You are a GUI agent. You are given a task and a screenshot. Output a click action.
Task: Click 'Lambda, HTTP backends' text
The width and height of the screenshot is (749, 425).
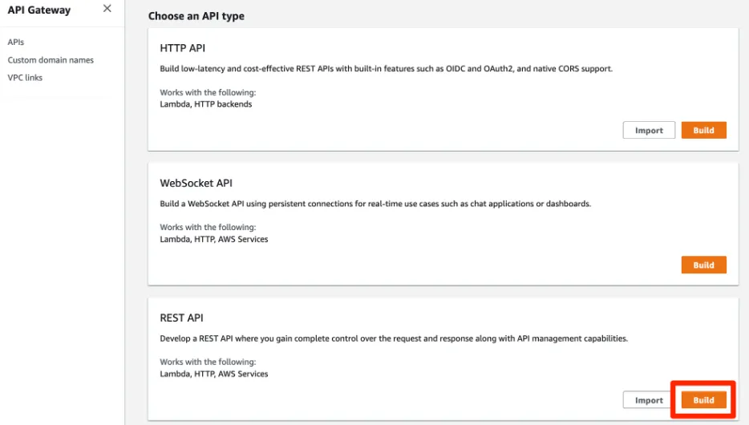[x=206, y=104]
